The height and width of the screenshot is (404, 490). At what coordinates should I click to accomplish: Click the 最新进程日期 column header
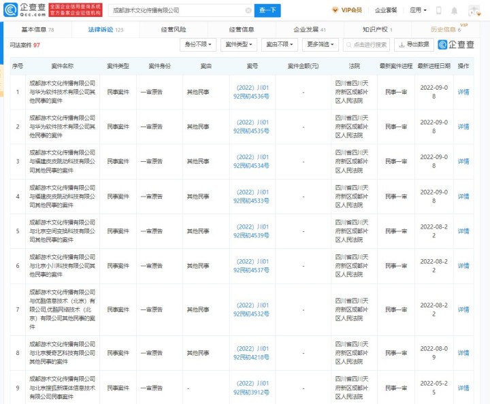pos(434,66)
